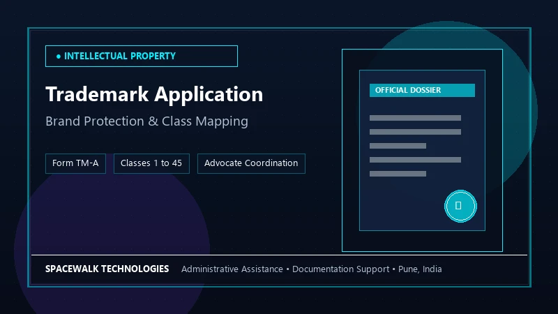Click the Official Dossier header bar
Screen dimensions: 558x314
pyautogui.click(x=422, y=90)
